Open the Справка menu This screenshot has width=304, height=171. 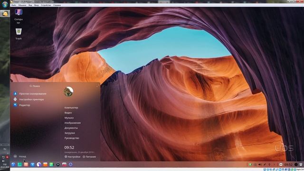click(57, 5)
